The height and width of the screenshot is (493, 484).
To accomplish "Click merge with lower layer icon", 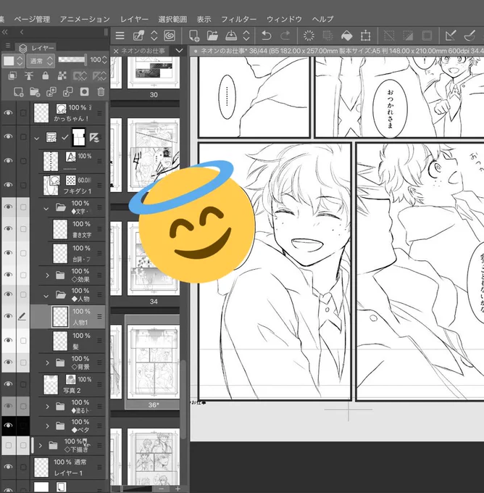I will point(67,92).
